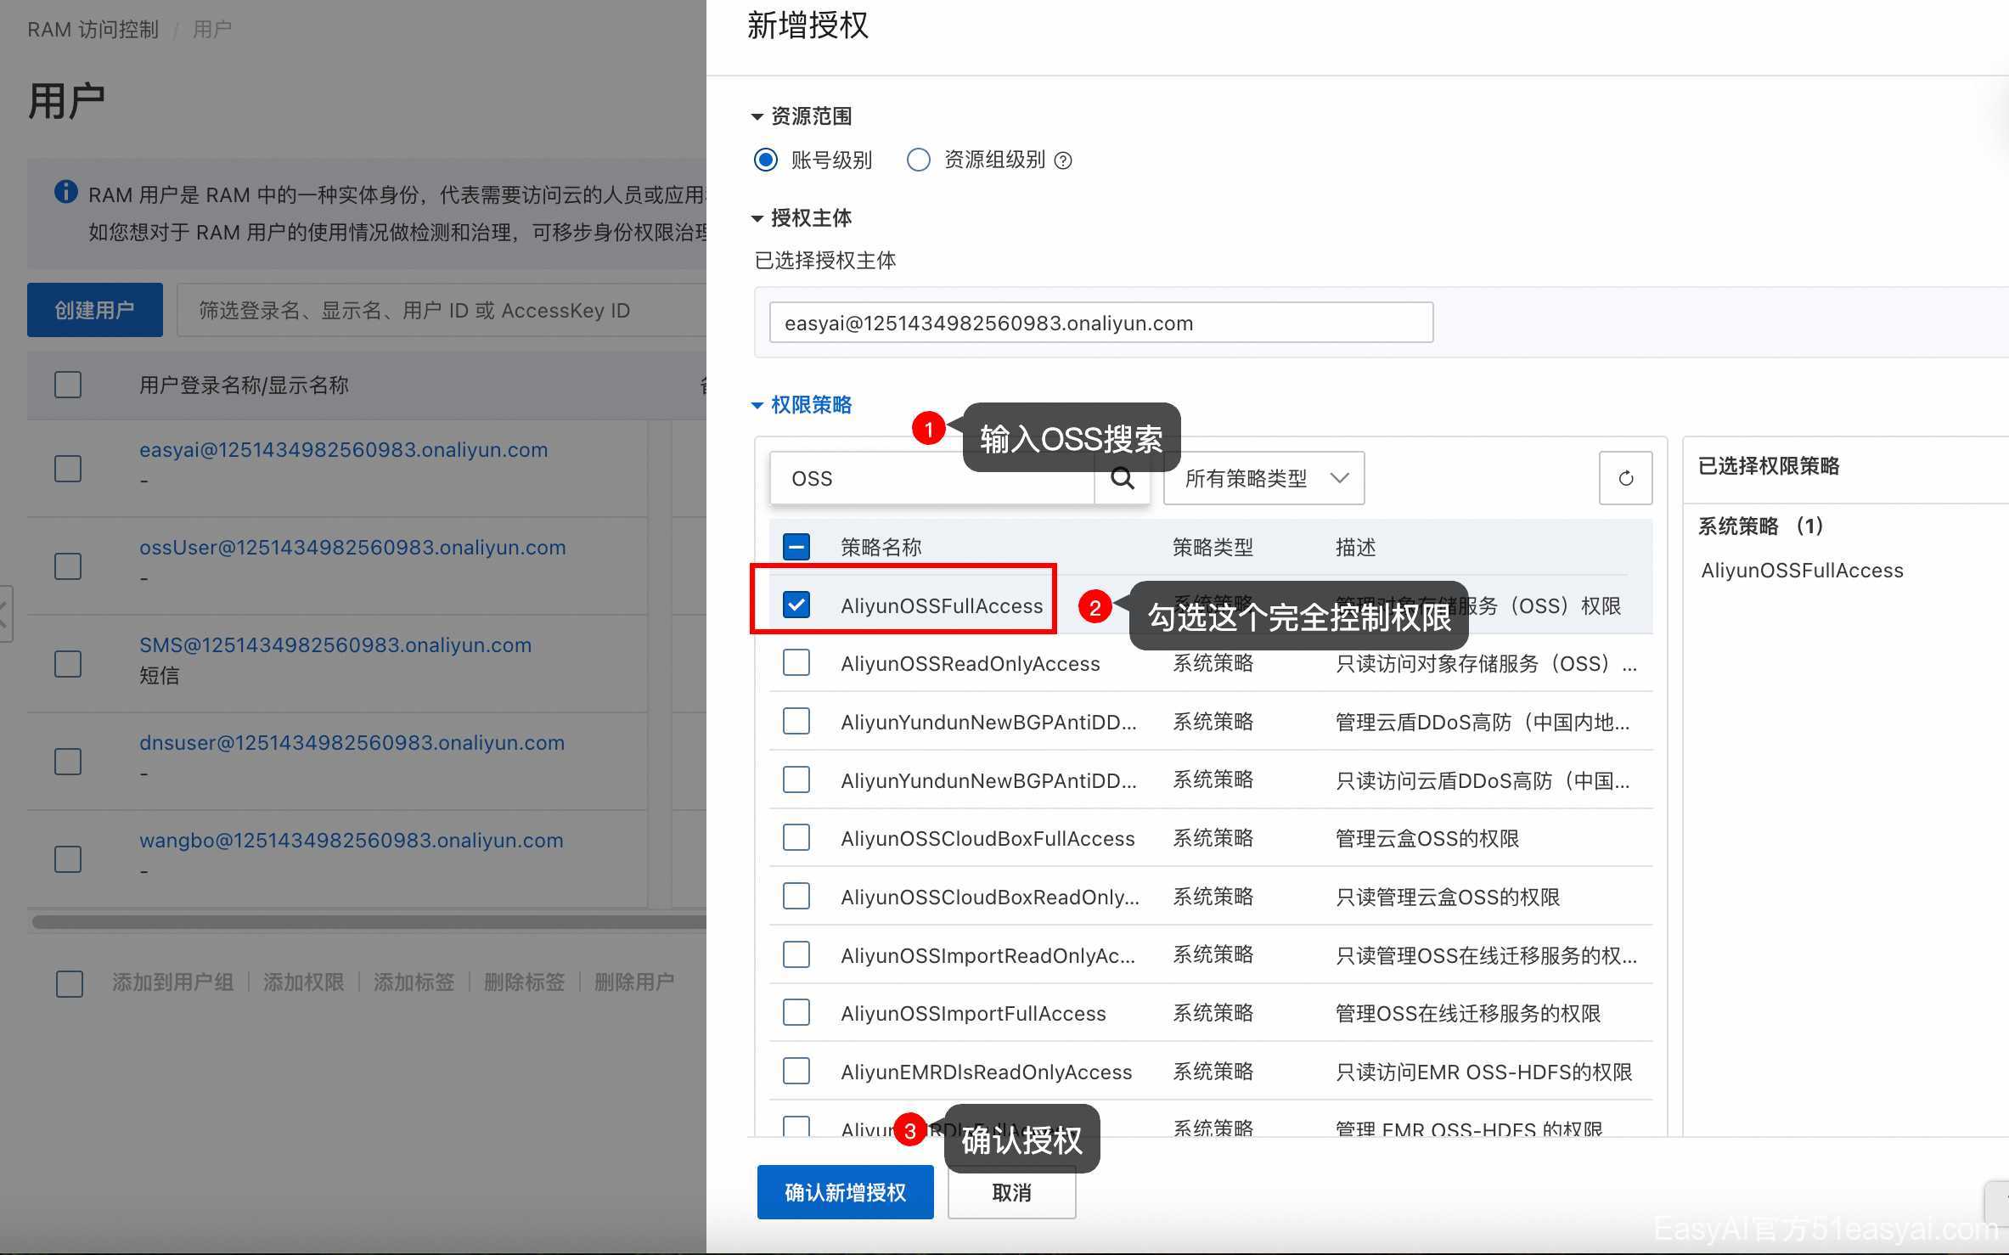
Task: Collapse the 授权主体 section
Action: (802, 218)
